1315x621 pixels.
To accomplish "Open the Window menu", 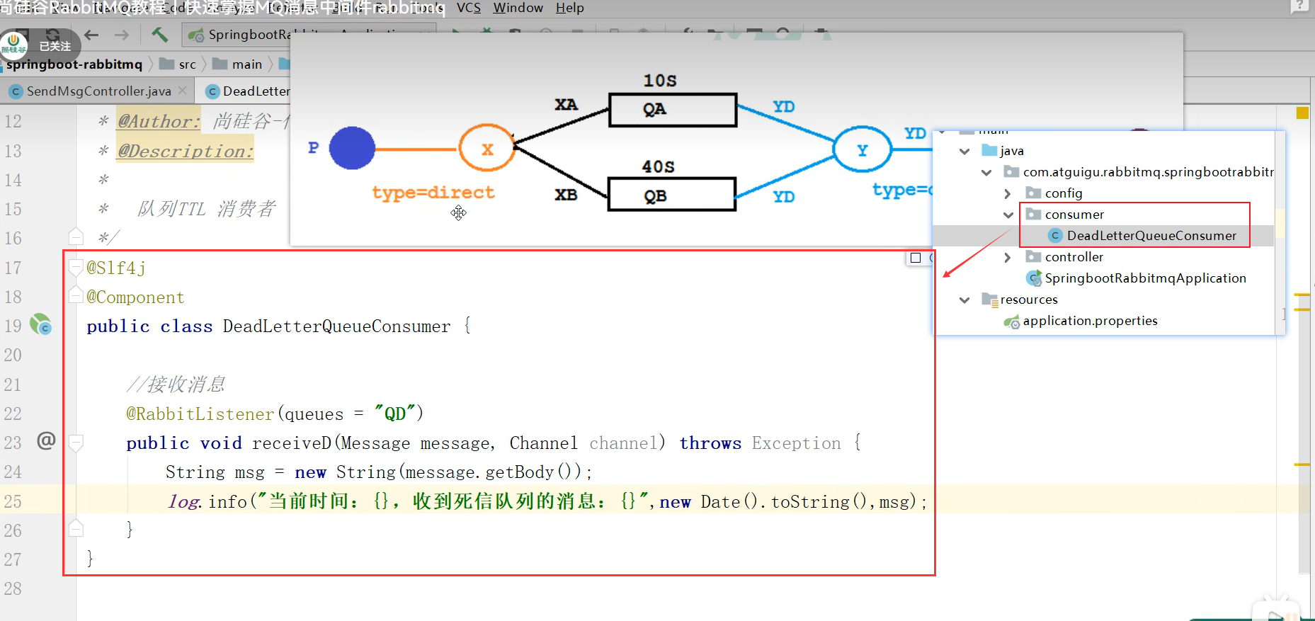I will (518, 8).
